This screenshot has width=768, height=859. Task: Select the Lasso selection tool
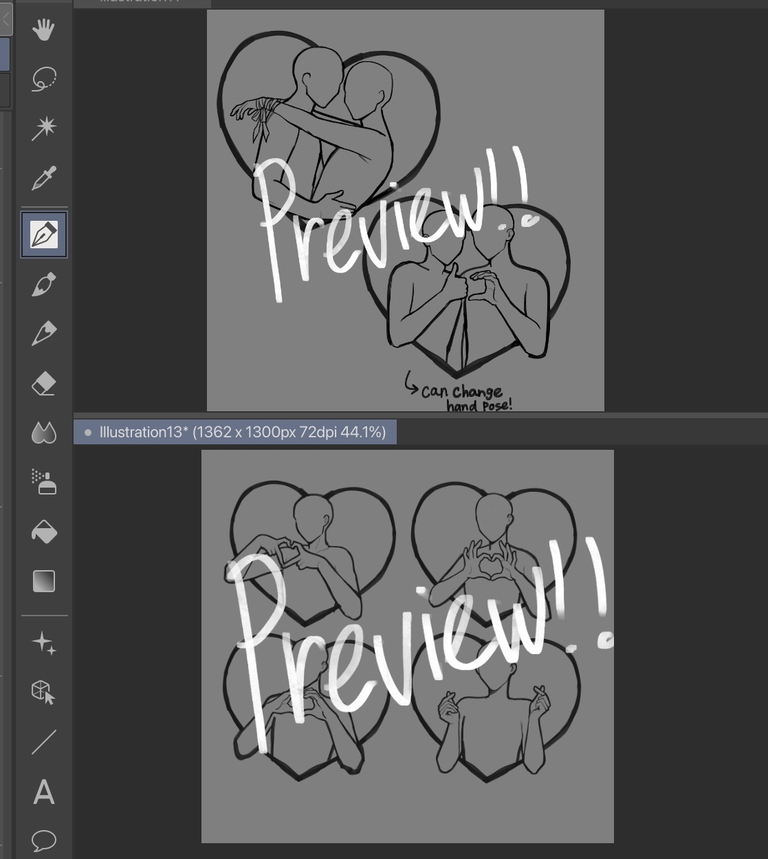point(43,79)
